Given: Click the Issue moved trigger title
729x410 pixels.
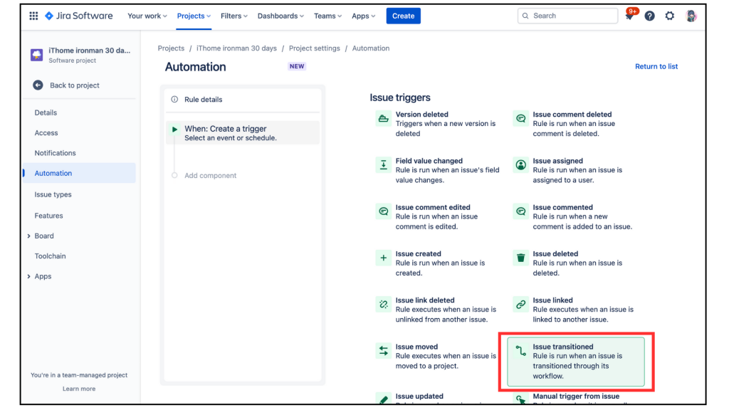Looking at the screenshot, I should [416, 347].
